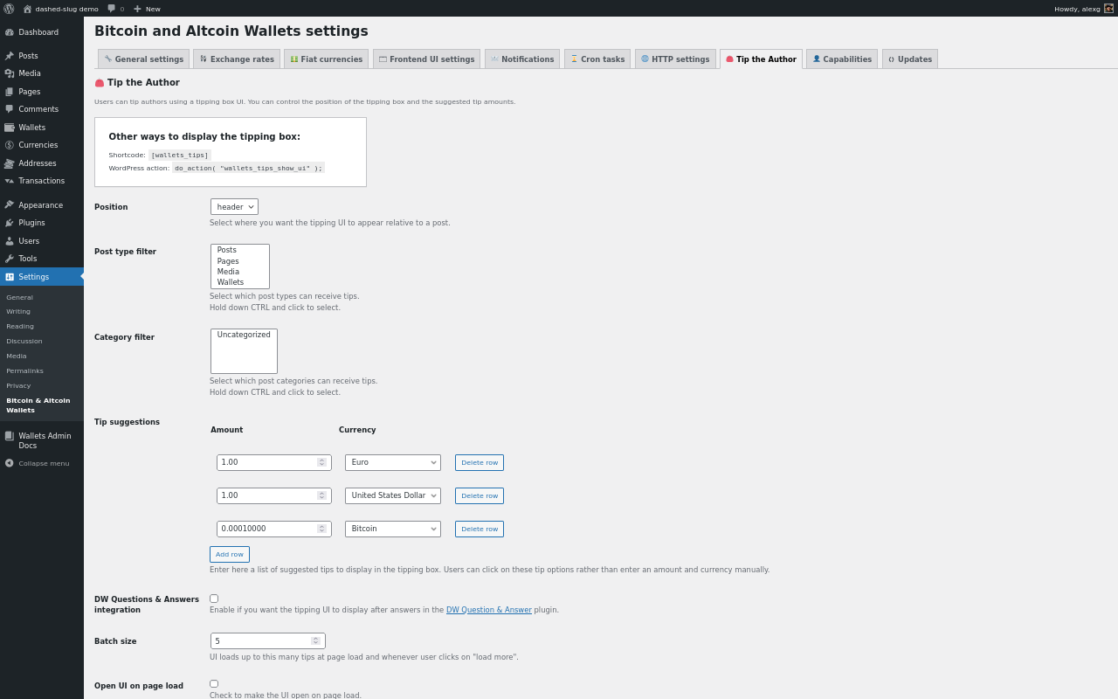Click the United States Dollar amount field
Screen dimensions: 1118x699
[x=274, y=495]
